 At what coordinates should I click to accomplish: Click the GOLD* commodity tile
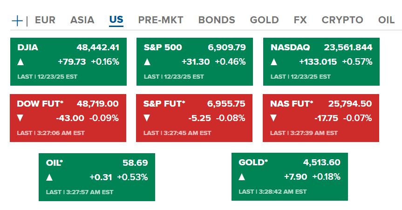click(289, 177)
